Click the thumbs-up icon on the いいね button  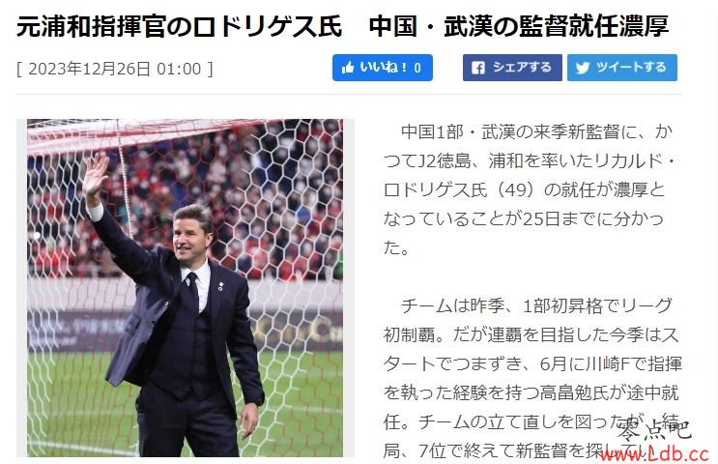(x=348, y=68)
